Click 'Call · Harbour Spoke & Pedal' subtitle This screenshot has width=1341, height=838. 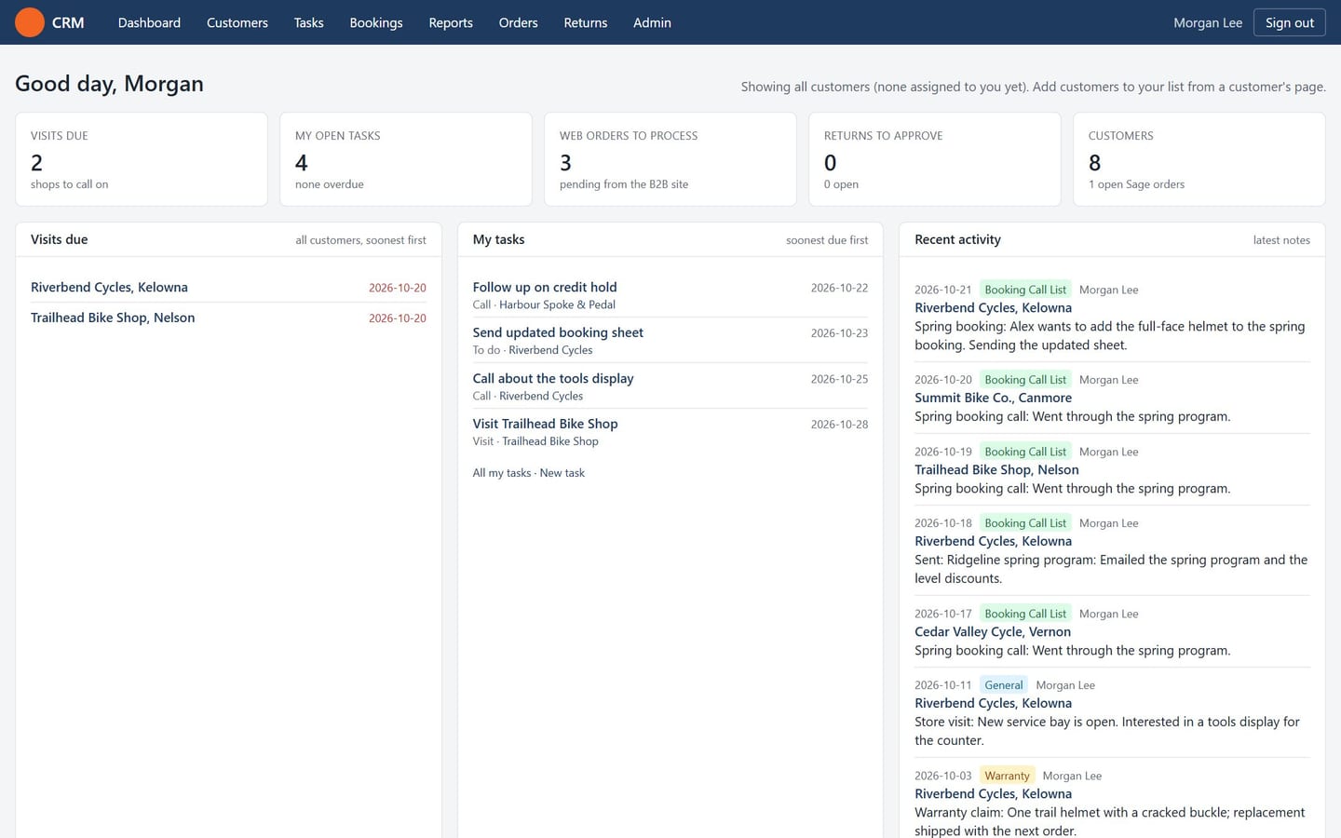pyautogui.click(x=544, y=304)
